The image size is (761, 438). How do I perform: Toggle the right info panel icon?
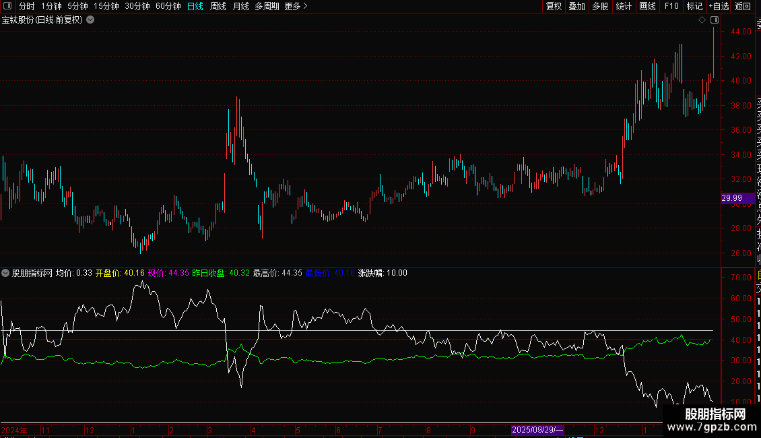coord(715,20)
